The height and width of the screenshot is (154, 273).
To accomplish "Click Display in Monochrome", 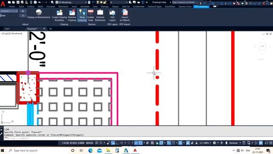I will pos(39,14).
